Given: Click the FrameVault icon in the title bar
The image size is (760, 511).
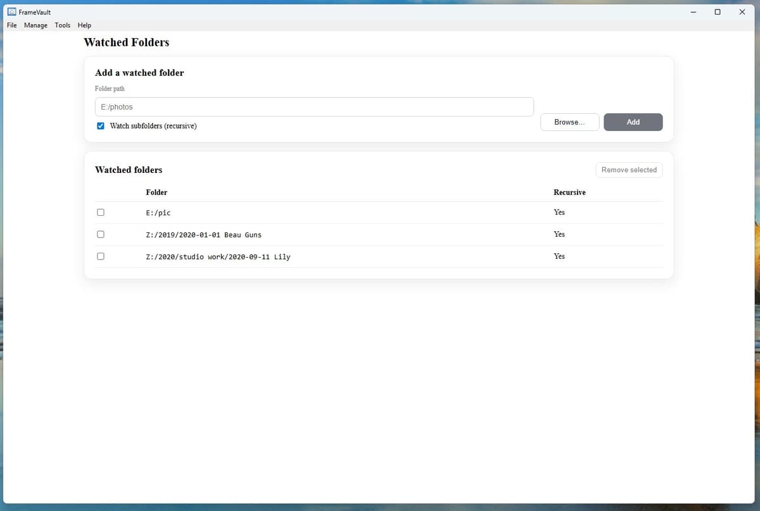Looking at the screenshot, I should pyautogui.click(x=13, y=11).
